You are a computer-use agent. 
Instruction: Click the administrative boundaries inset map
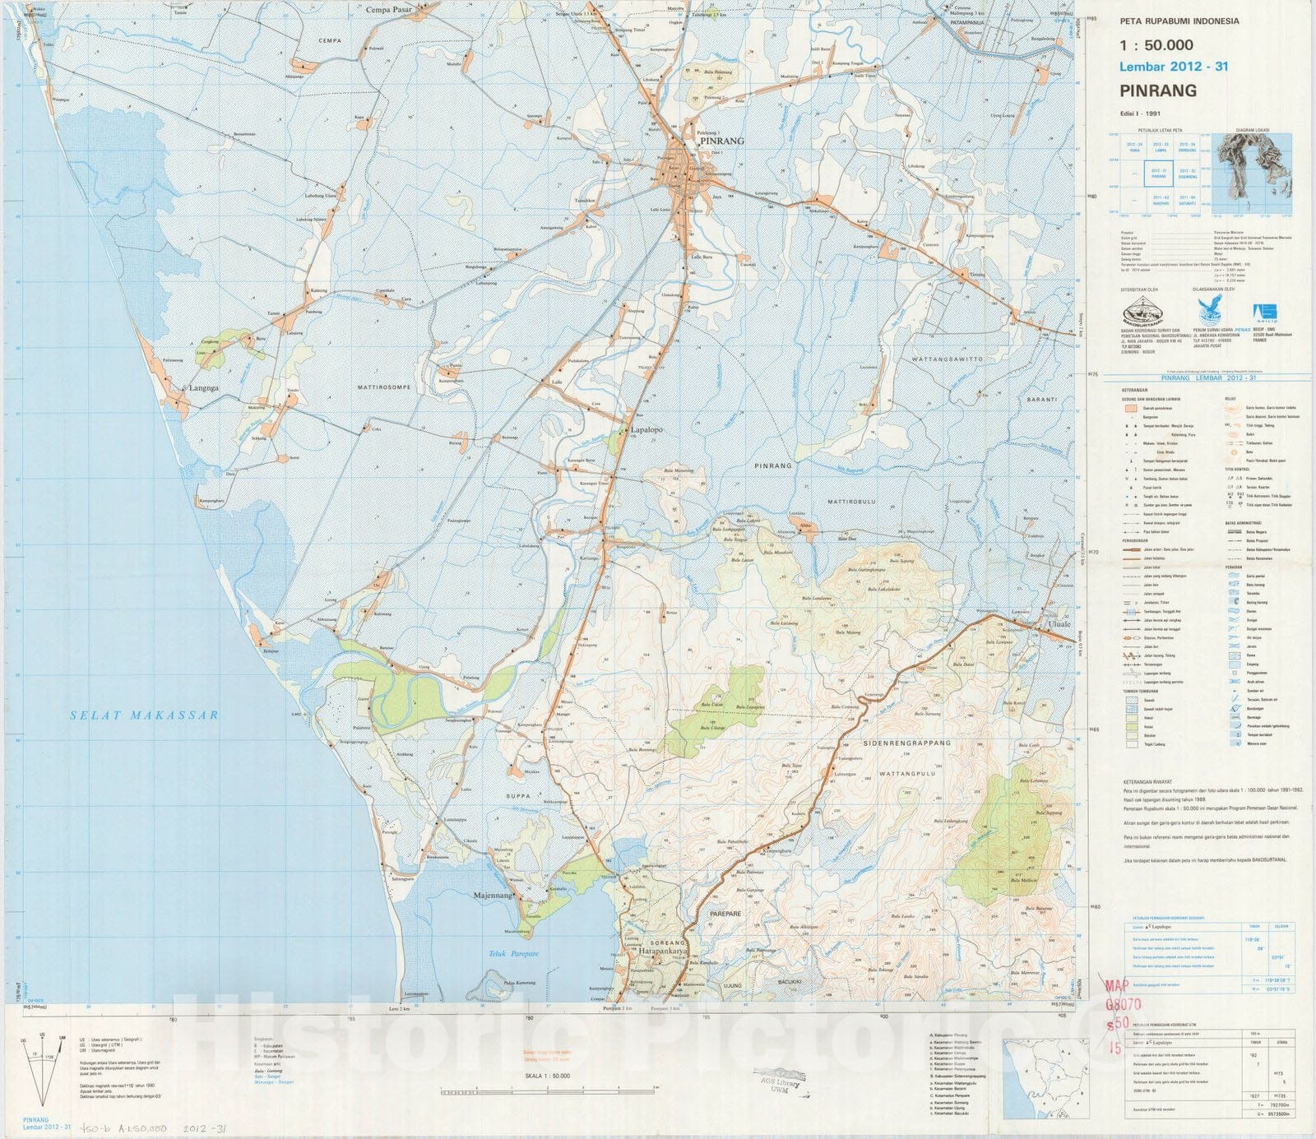coord(1036,1075)
